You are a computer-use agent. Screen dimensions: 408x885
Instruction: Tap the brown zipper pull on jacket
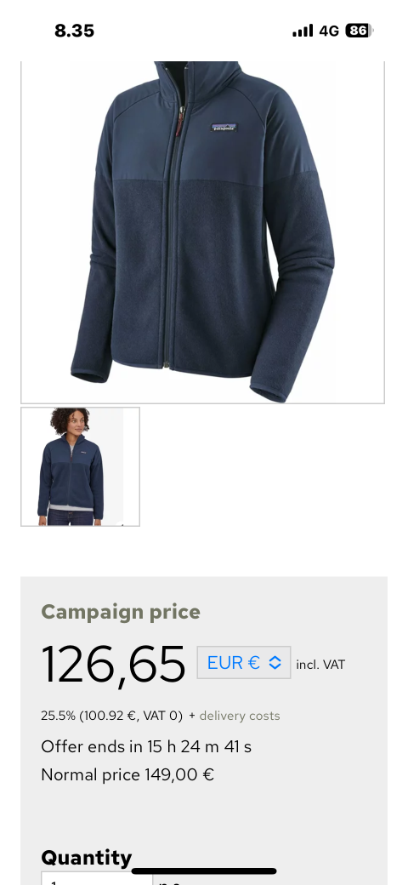pos(181,120)
